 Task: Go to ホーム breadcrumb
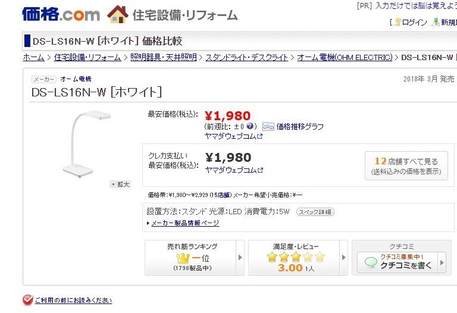tap(33, 58)
